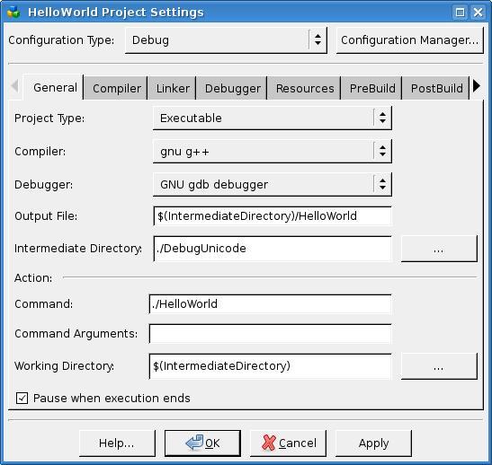492x465 pixels.
Task: Switch to the Compiler tab
Action: click(117, 88)
